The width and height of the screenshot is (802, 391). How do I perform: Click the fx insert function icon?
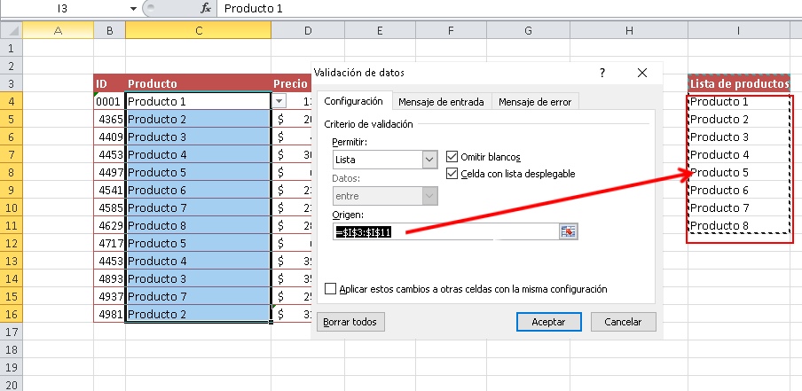[205, 8]
